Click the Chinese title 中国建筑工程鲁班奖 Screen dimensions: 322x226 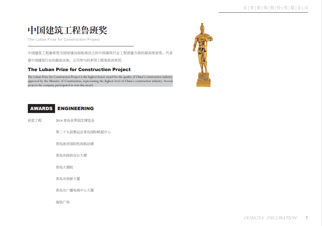click(x=67, y=30)
